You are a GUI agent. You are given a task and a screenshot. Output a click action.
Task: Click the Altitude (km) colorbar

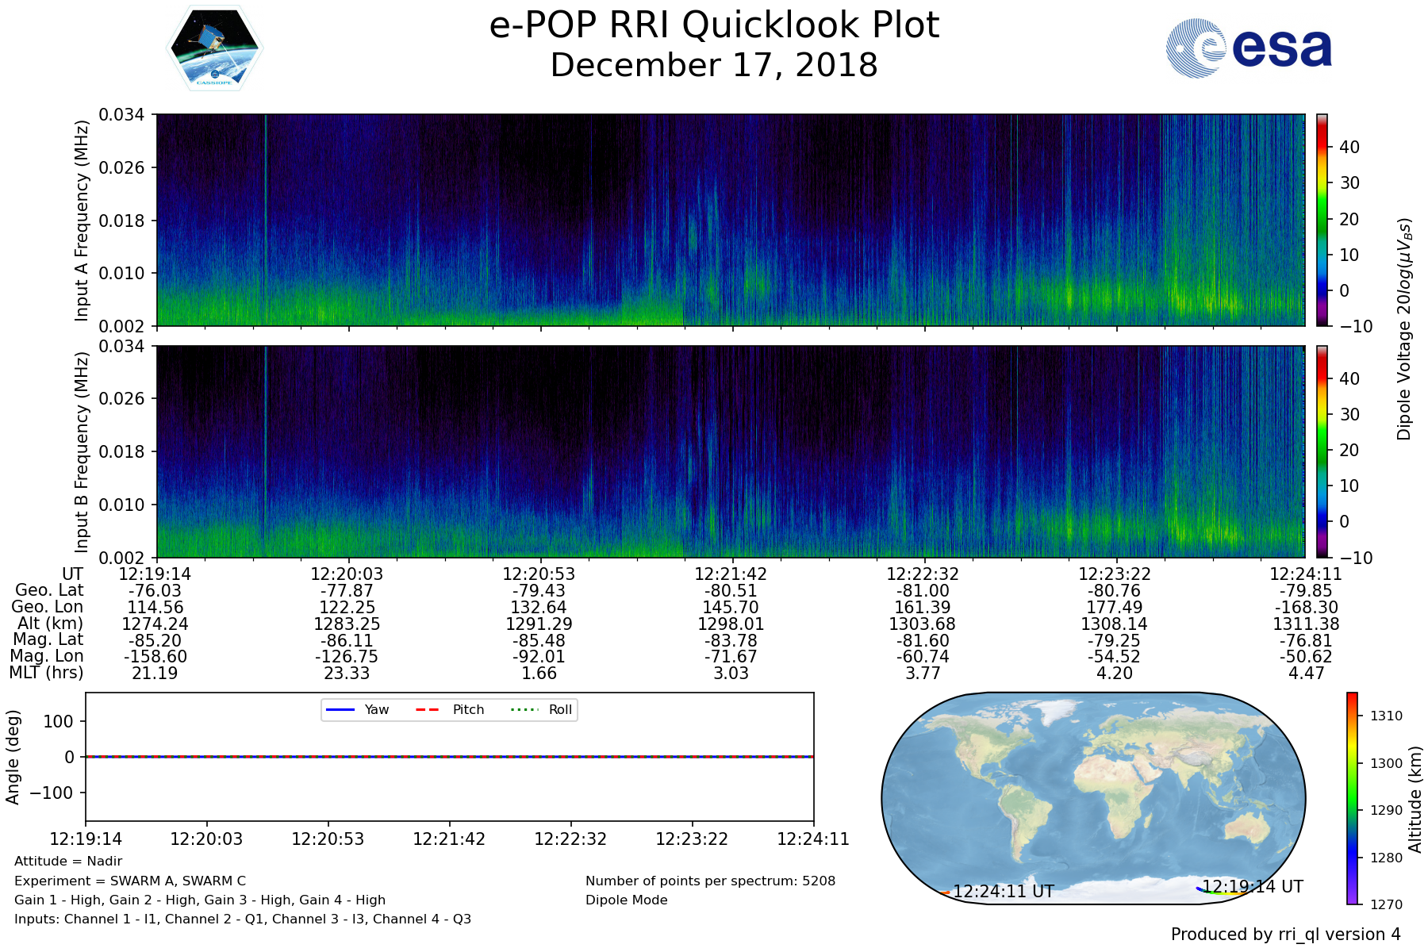pyautogui.click(x=1352, y=798)
